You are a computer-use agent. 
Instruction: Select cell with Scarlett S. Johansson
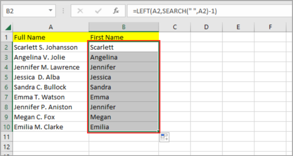point(51,47)
